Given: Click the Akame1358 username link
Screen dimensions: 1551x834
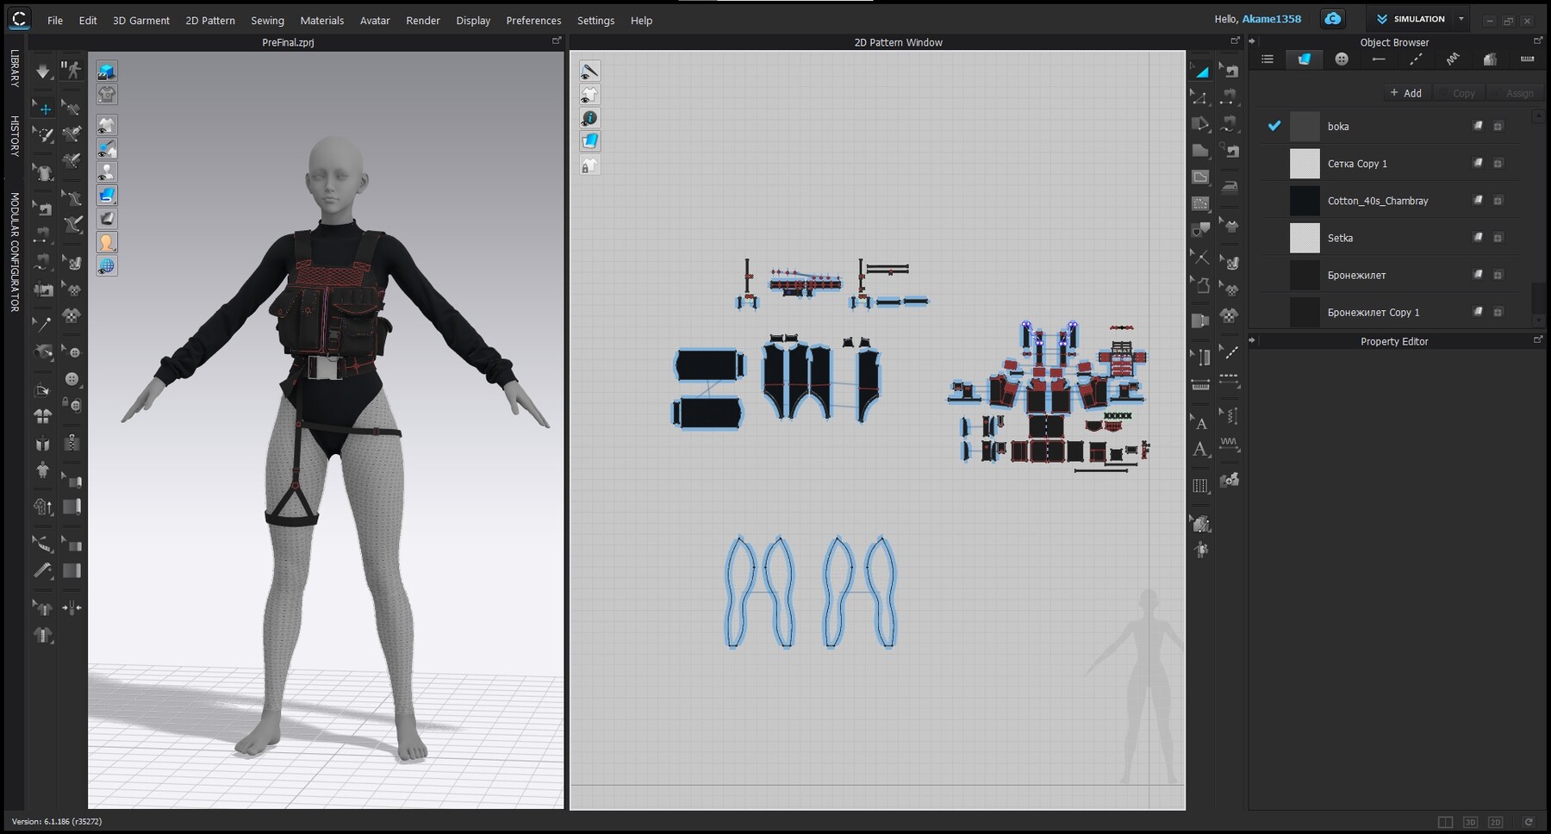Looking at the screenshot, I should (1271, 19).
